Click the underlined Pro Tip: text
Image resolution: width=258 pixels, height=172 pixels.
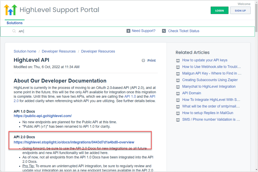(x=28, y=166)
